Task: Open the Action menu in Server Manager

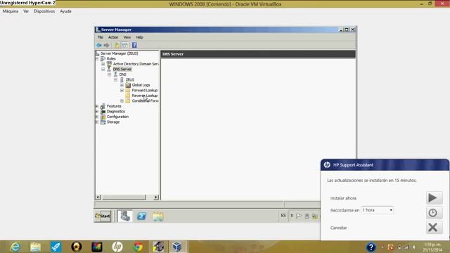Action: 113,37
